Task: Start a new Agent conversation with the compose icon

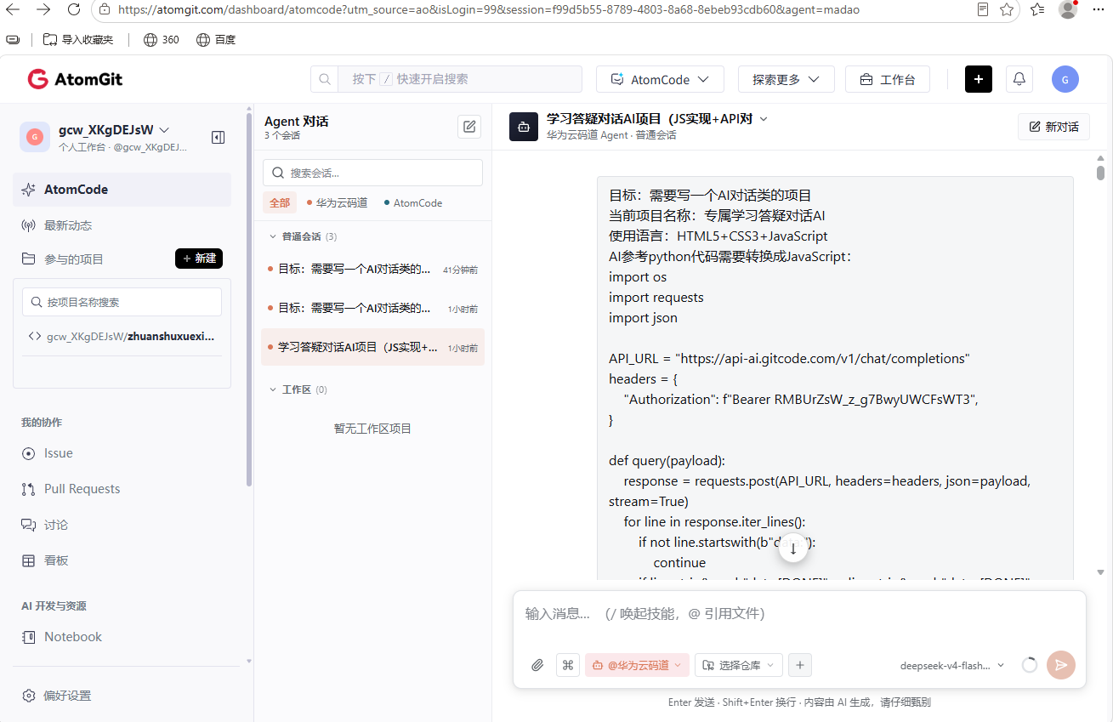Action: (469, 127)
